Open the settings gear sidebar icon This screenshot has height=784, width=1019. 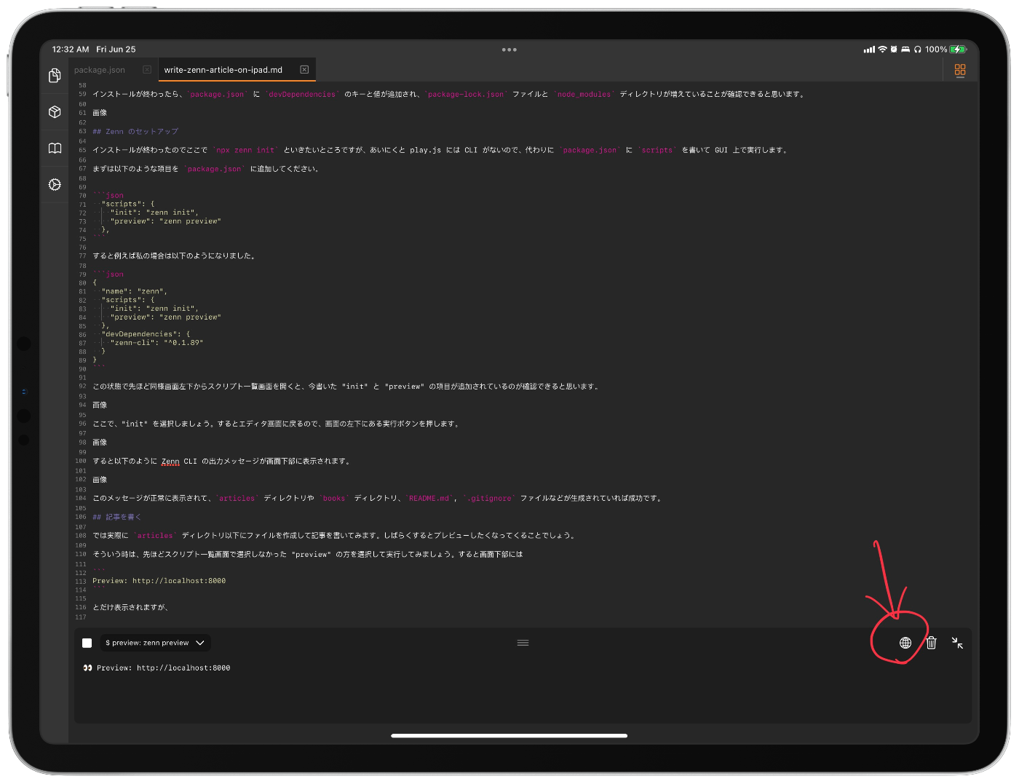click(55, 185)
